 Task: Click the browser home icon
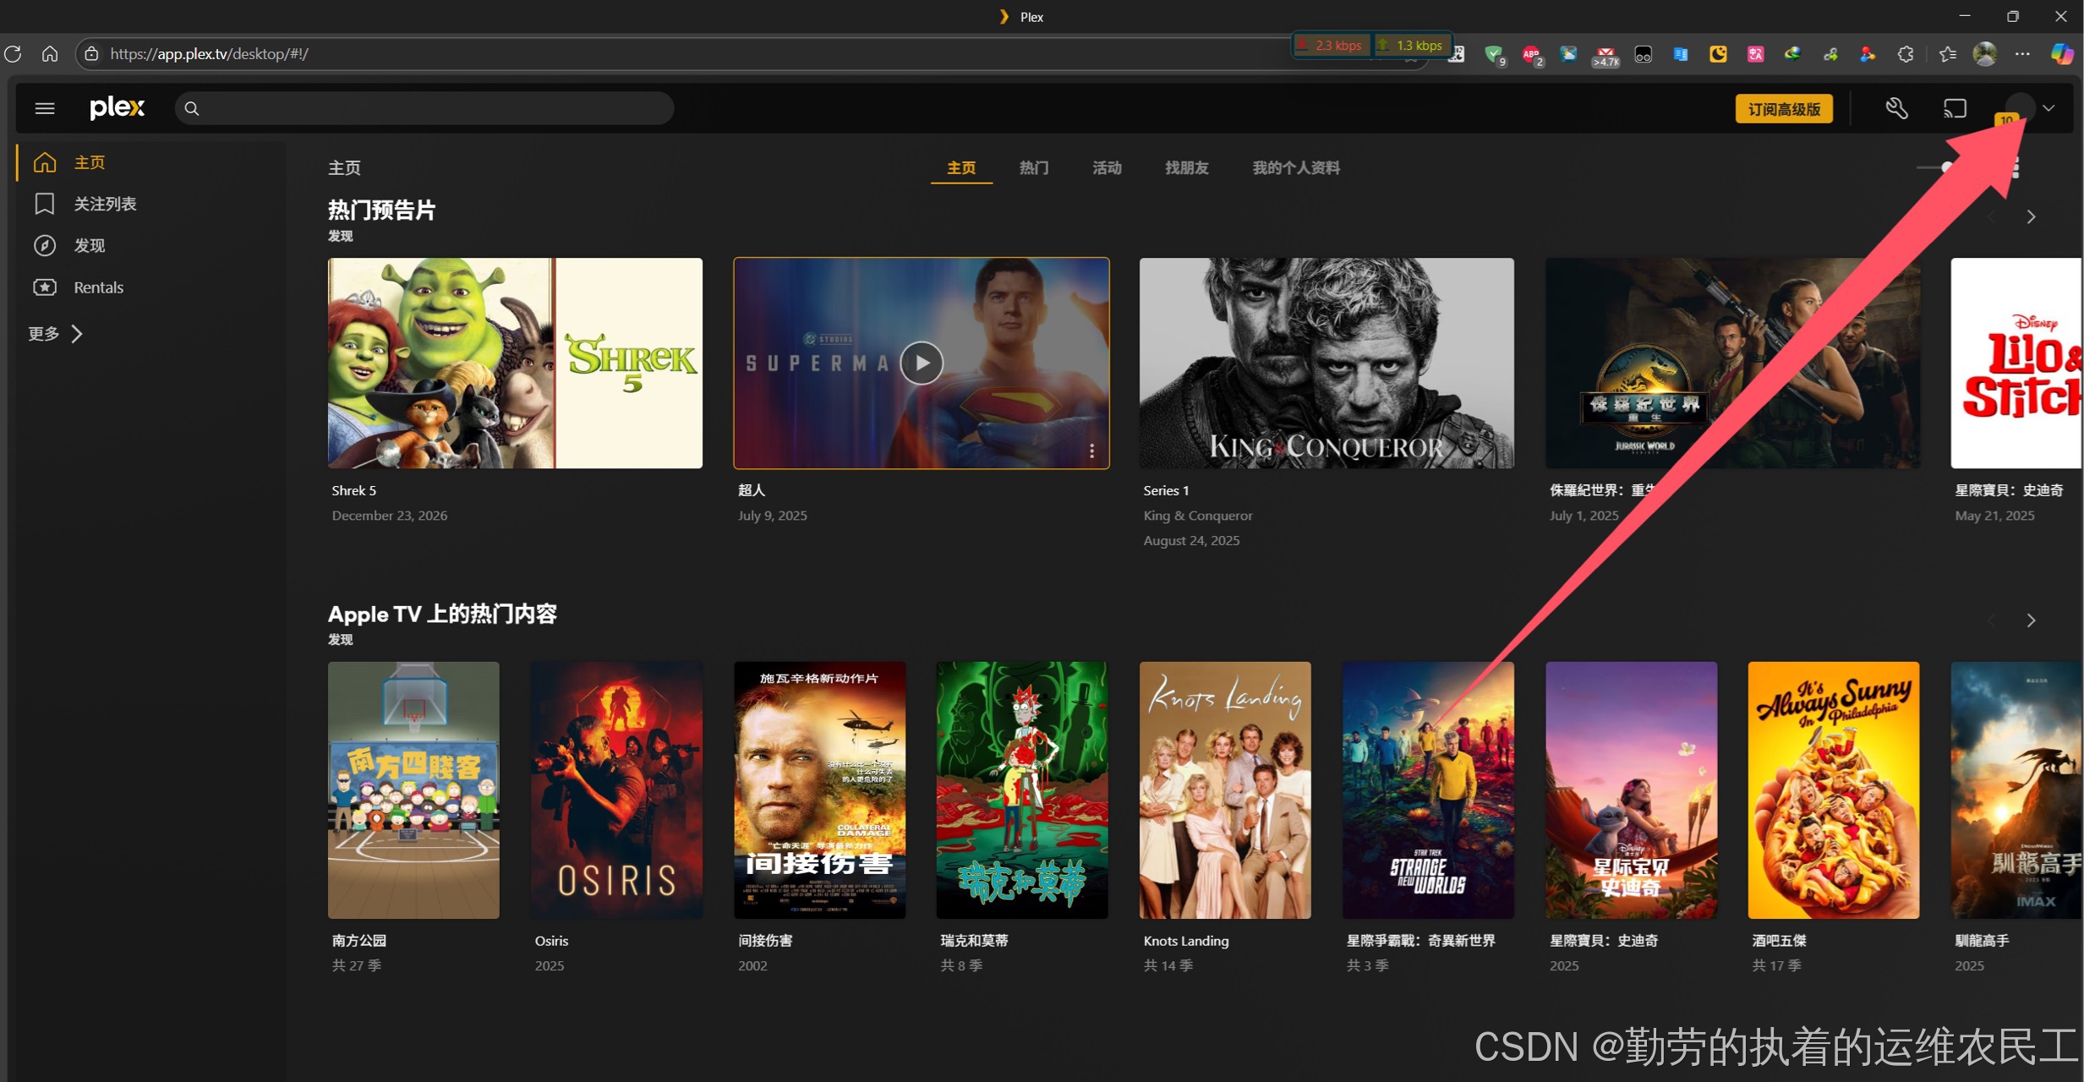coord(50,54)
